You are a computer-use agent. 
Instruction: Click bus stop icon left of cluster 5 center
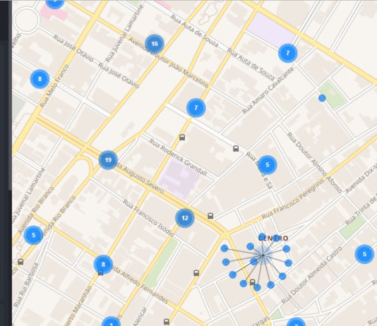(236, 148)
